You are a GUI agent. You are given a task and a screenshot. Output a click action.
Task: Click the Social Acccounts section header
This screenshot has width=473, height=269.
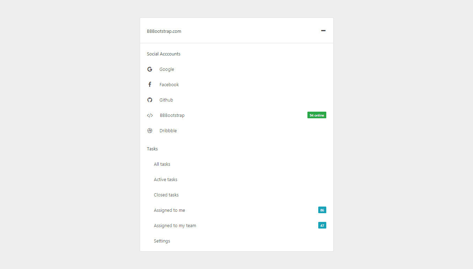pyautogui.click(x=163, y=54)
